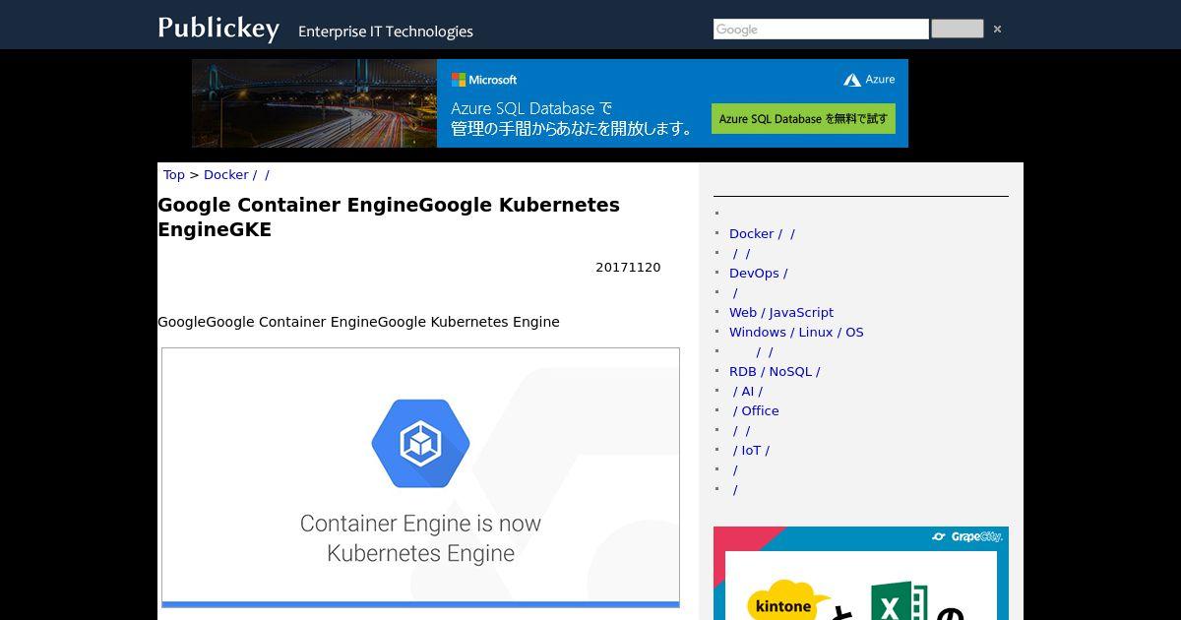The width and height of the screenshot is (1181, 620).
Task: Open sidebar RDB / NoSQL category
Action: 775,371
